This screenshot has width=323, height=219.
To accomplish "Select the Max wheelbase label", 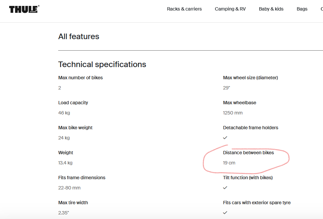I will pos(240,103).
